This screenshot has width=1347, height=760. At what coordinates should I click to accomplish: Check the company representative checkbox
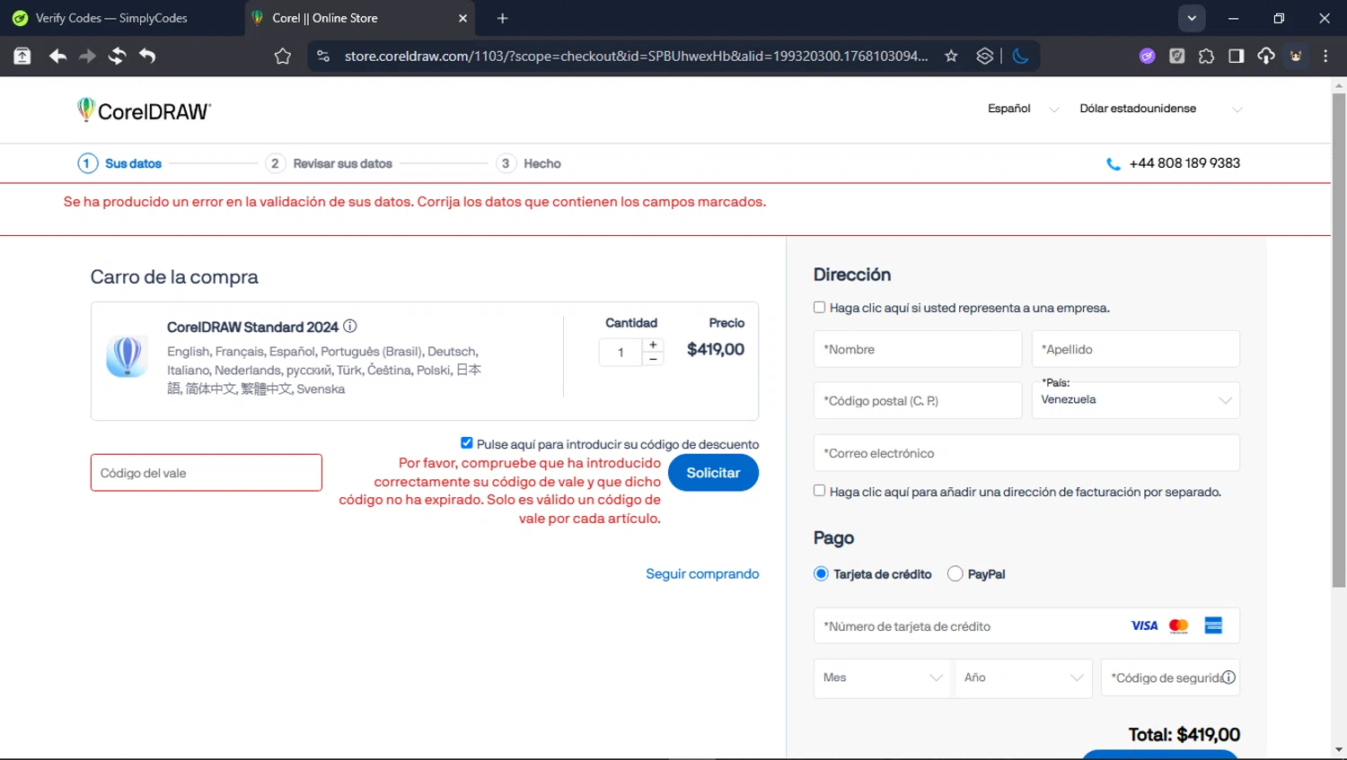click(x=819, y=308)
